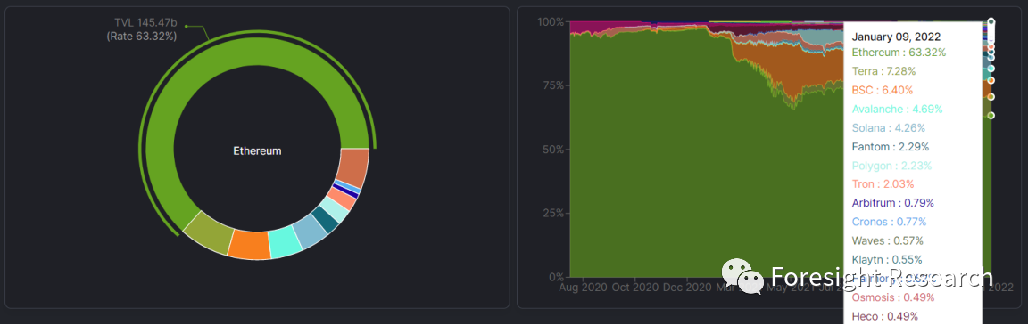Click the Ethereum label in donut center
Viewport: 1028px width, 325px height.
click(x=257, y=151)
